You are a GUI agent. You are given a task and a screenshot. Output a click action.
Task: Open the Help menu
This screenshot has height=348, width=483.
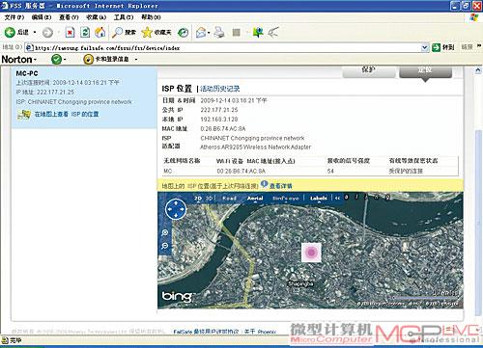coord(151,17)
